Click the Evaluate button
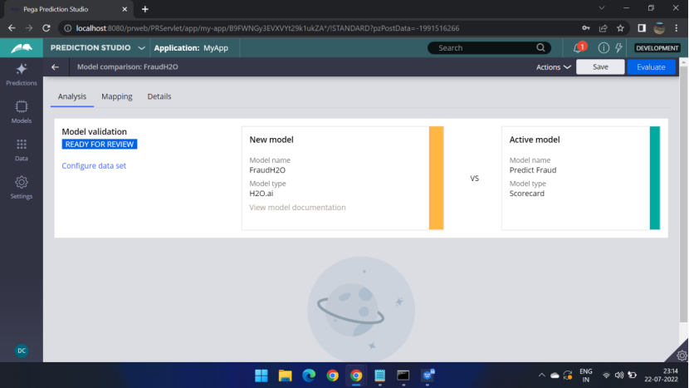Image resolution: width=689 pixels, height=388 pixels. click(x=651, y=66)
